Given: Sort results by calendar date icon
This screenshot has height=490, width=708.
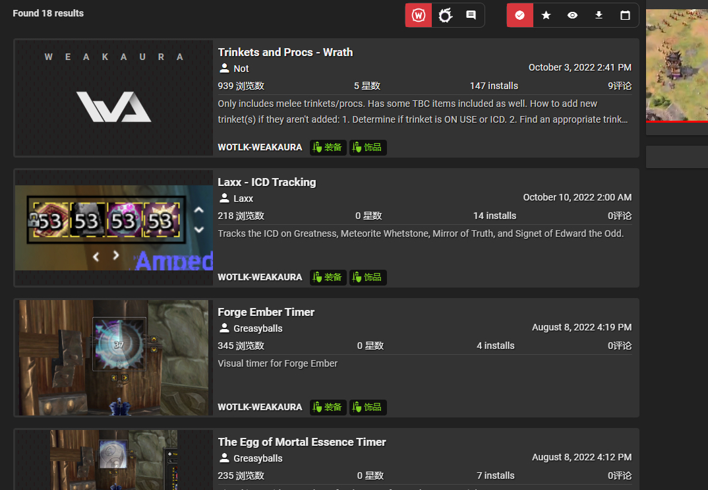Looking at the screenshot, I should coord(625,15).
